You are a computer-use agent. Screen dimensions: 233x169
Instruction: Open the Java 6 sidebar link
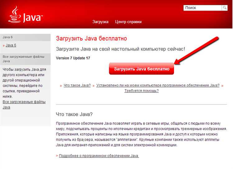pos(11,45)
